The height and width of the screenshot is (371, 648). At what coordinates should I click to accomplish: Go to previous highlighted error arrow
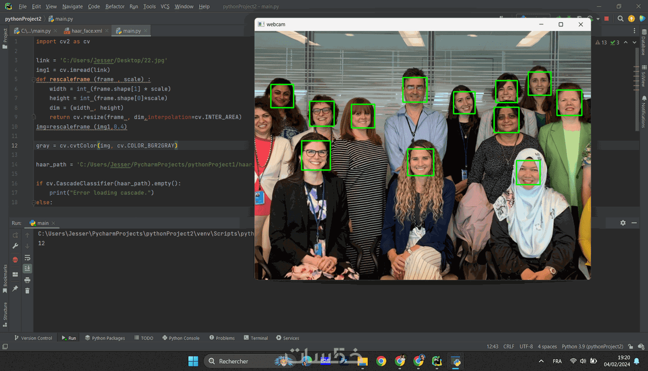point(626,42)
